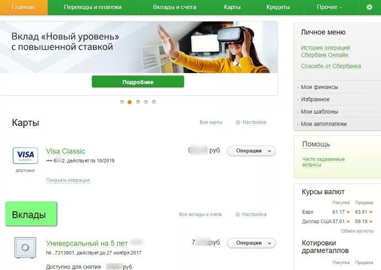Viewport: 381px width, 270px height.
Task: Click the deposit safe icon
Action: pyautogui.click(x=25, y=247)
